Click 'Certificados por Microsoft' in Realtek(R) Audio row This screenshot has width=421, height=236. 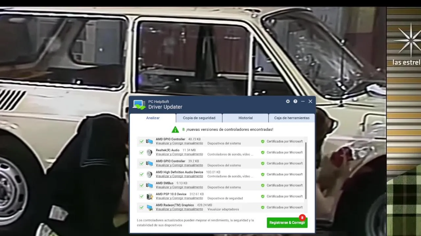pos(285,152)
